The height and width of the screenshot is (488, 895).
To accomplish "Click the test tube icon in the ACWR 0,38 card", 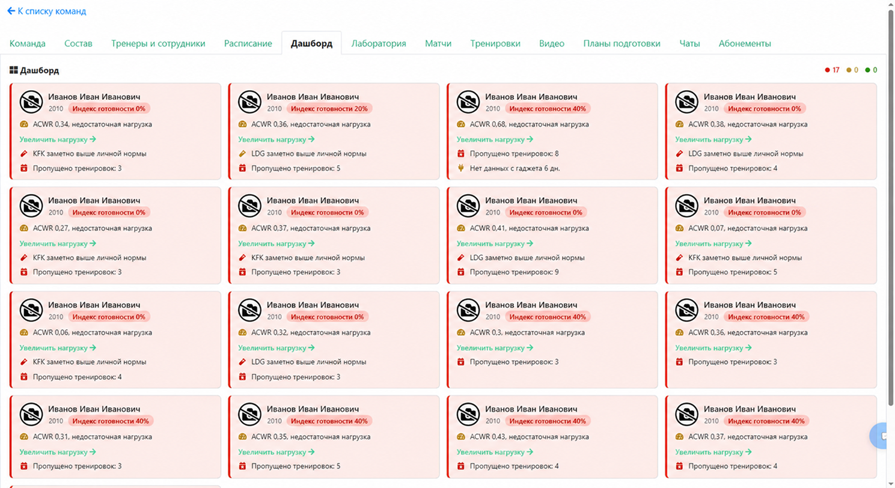I will pyautogui.click(x=680, y=154).
